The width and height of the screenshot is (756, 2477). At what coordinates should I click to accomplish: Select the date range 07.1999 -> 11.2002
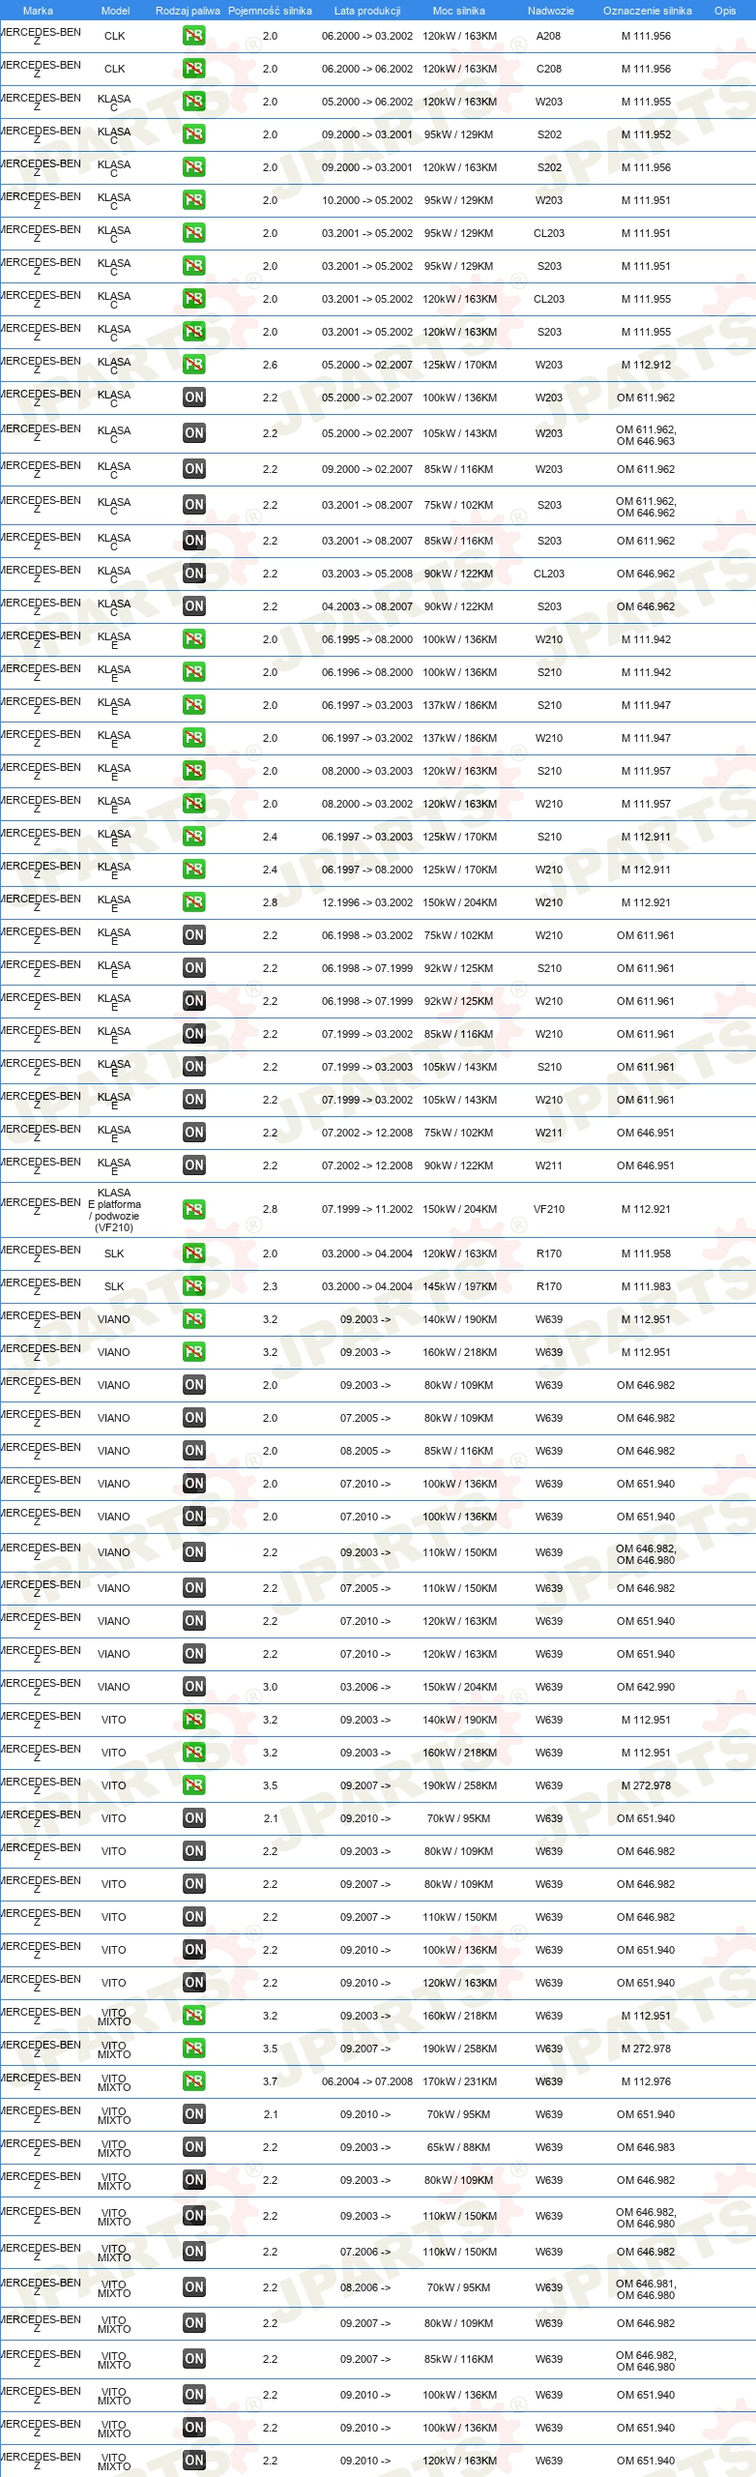coord(367,1209)
